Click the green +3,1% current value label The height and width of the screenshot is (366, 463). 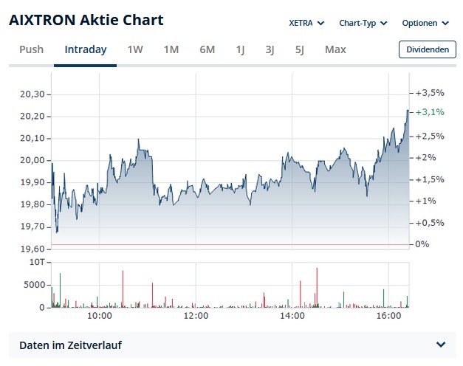coord(430,112)
